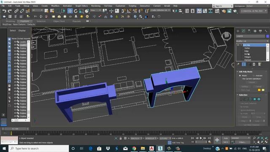Open Select by Name dialog icon
Viewport: 270px width, 152px height.
52,11
